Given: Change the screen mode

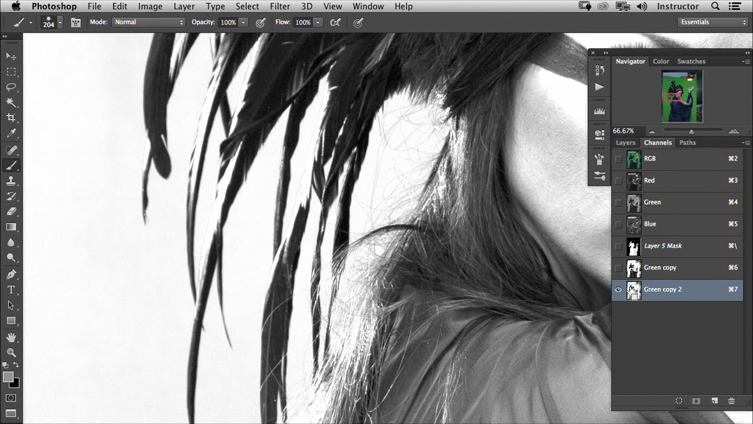Looking at the screenshot, I should click(x=11, y=413).
